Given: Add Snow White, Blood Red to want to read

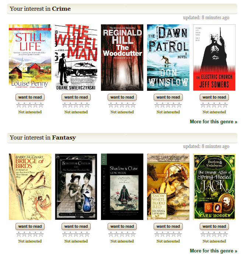Looking at the screenshot, I should coord(168,226).
